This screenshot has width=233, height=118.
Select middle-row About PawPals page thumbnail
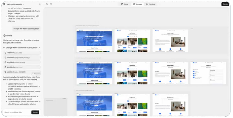pos(170,73)
